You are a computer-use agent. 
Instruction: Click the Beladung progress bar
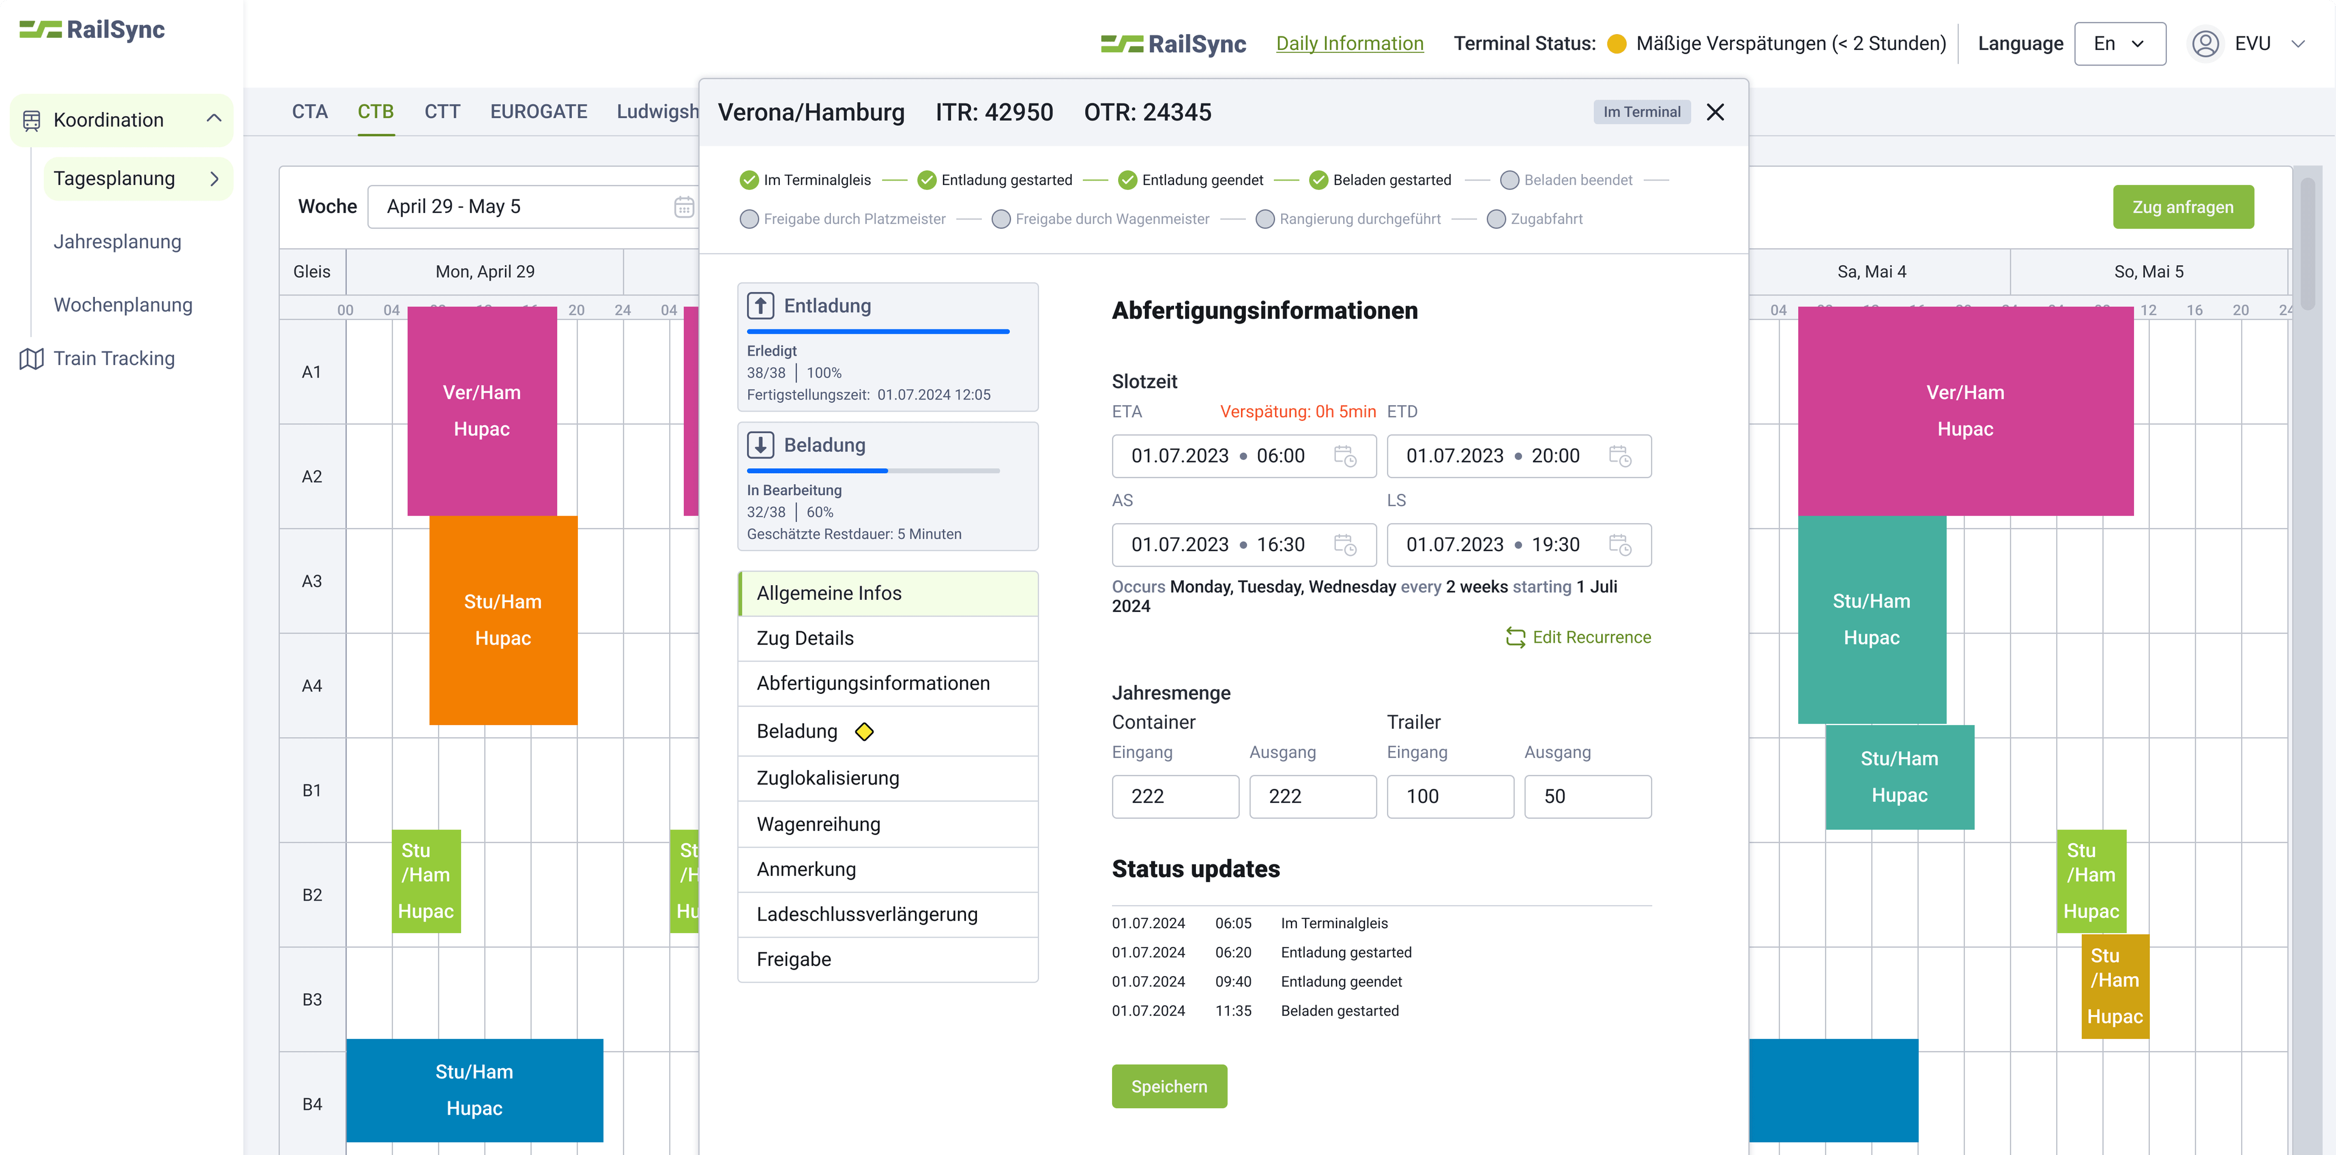(872, 471)
